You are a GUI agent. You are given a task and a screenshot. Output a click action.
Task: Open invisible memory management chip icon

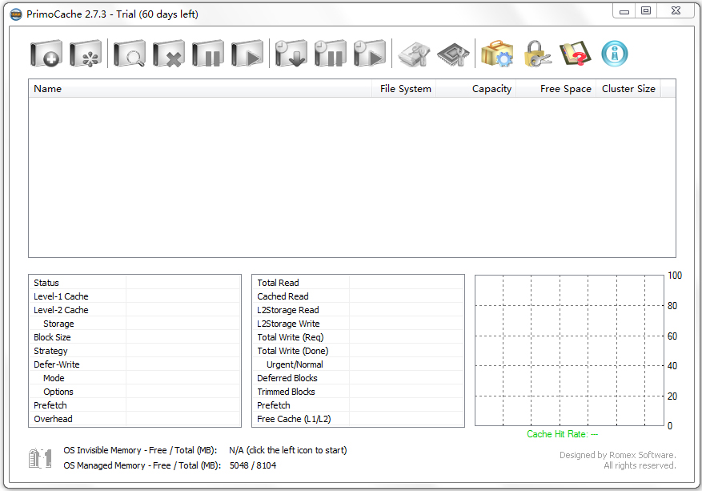click(x=454, y=54)
